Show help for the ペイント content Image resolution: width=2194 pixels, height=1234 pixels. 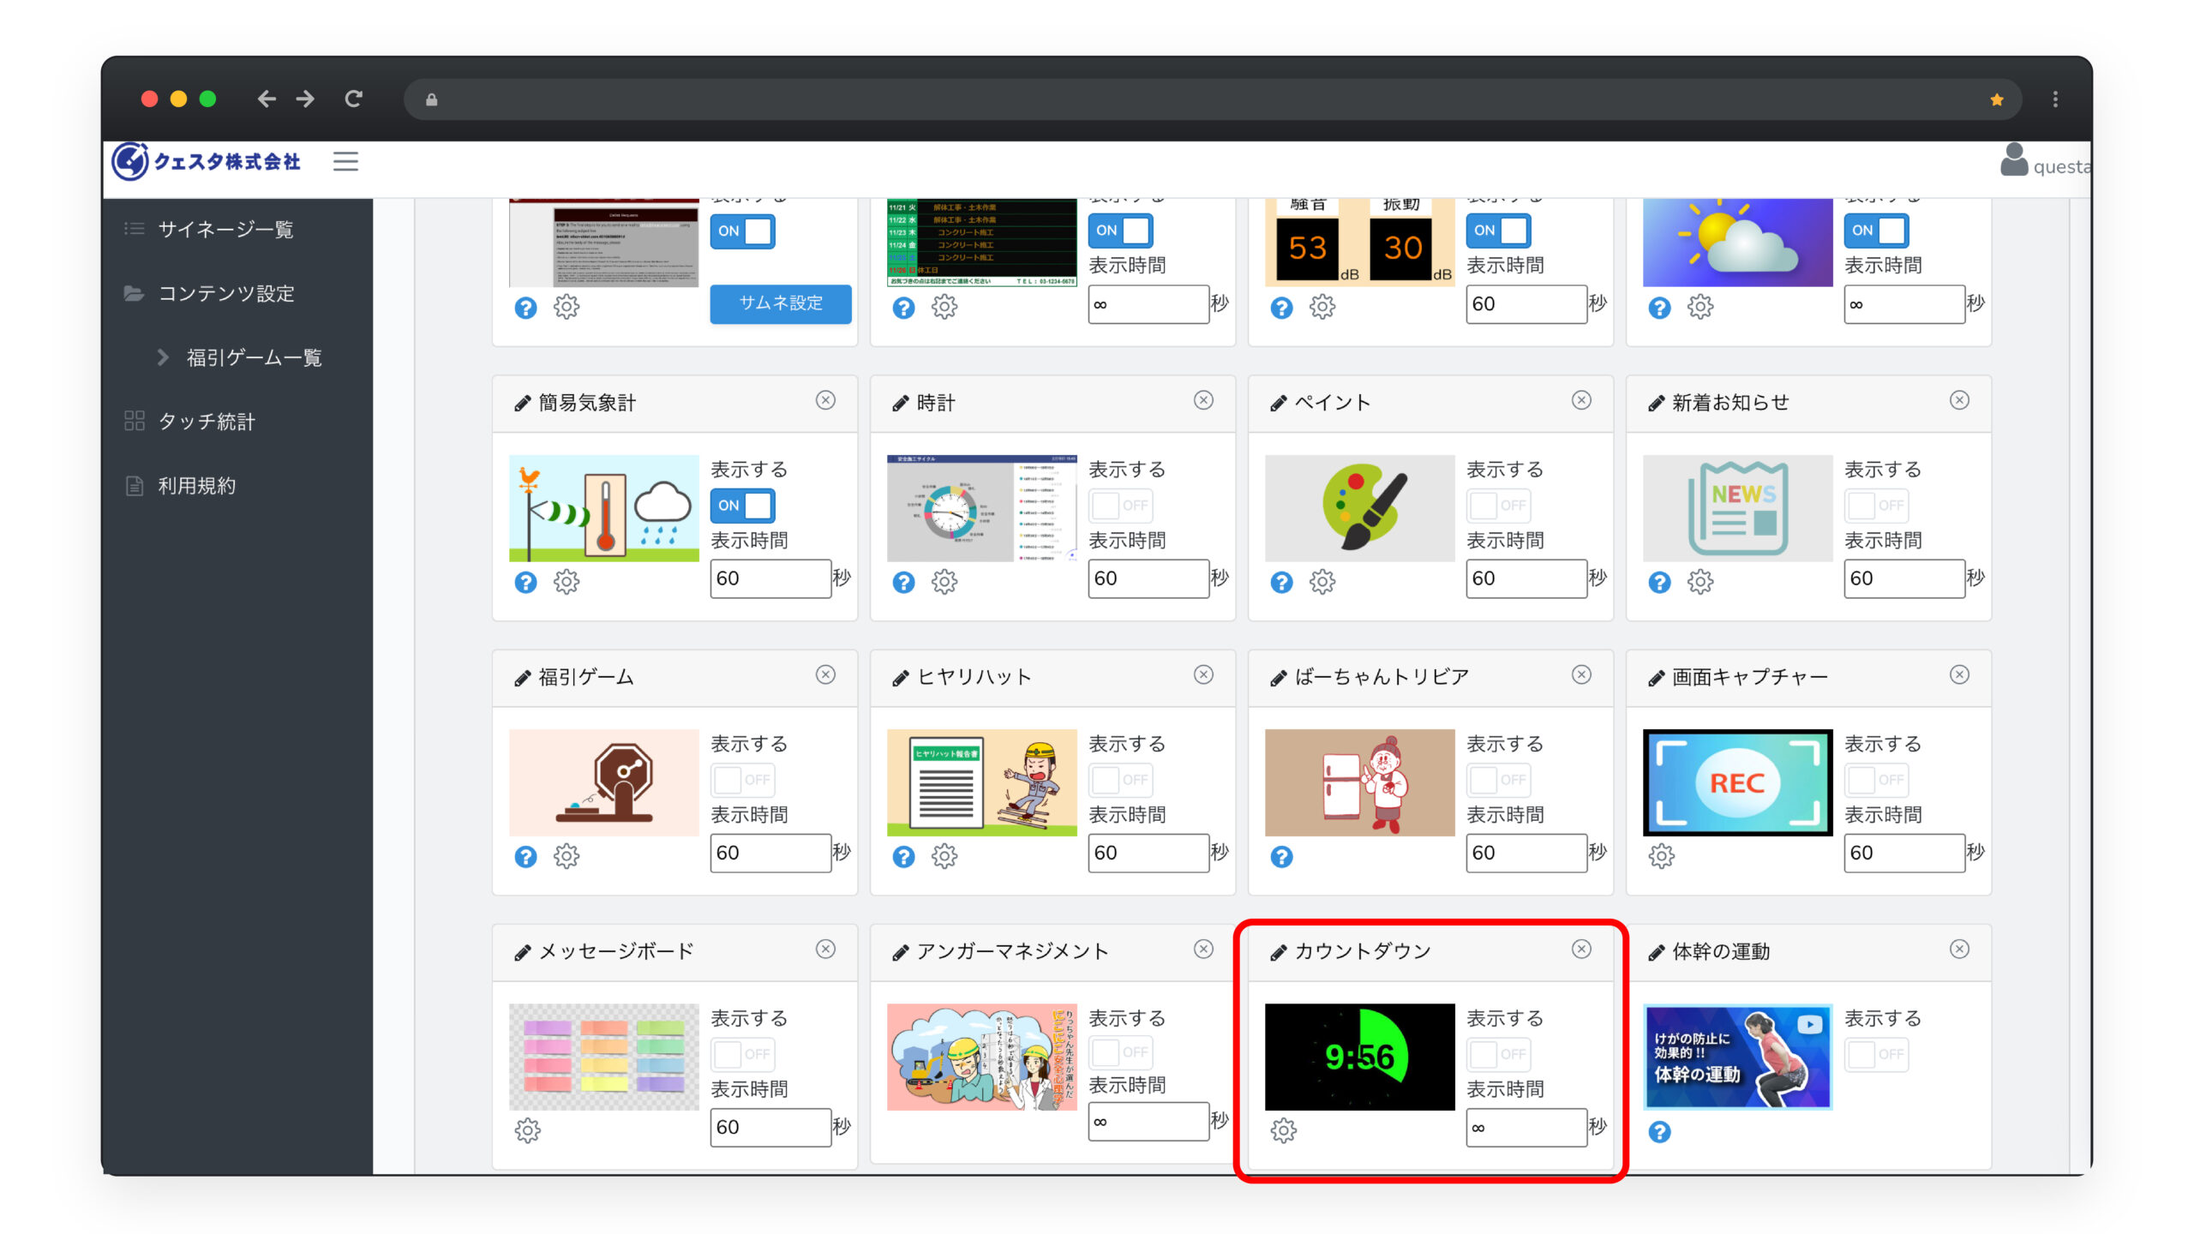[1281, 583]
